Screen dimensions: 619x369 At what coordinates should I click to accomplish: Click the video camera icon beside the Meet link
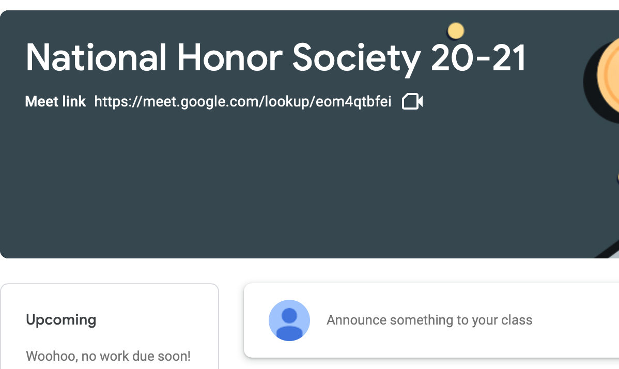click(x=412, y=102)
